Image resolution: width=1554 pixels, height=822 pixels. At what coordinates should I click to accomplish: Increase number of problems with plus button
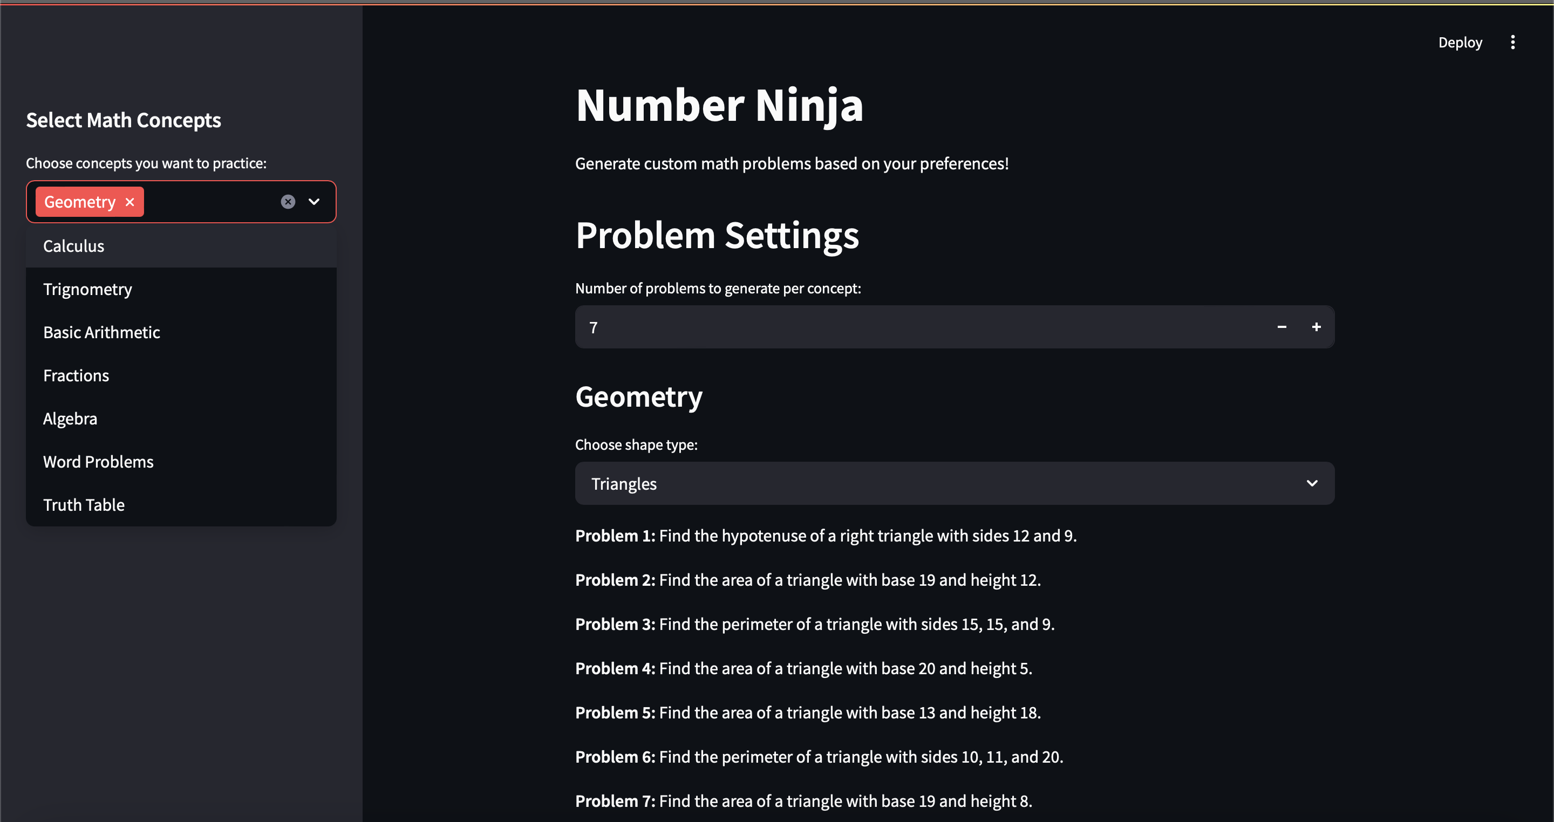[x=1317, y=327]
